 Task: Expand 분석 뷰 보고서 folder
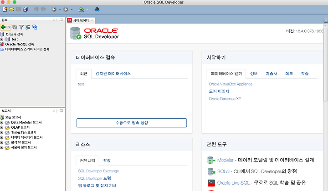click(x=2, y=142)
